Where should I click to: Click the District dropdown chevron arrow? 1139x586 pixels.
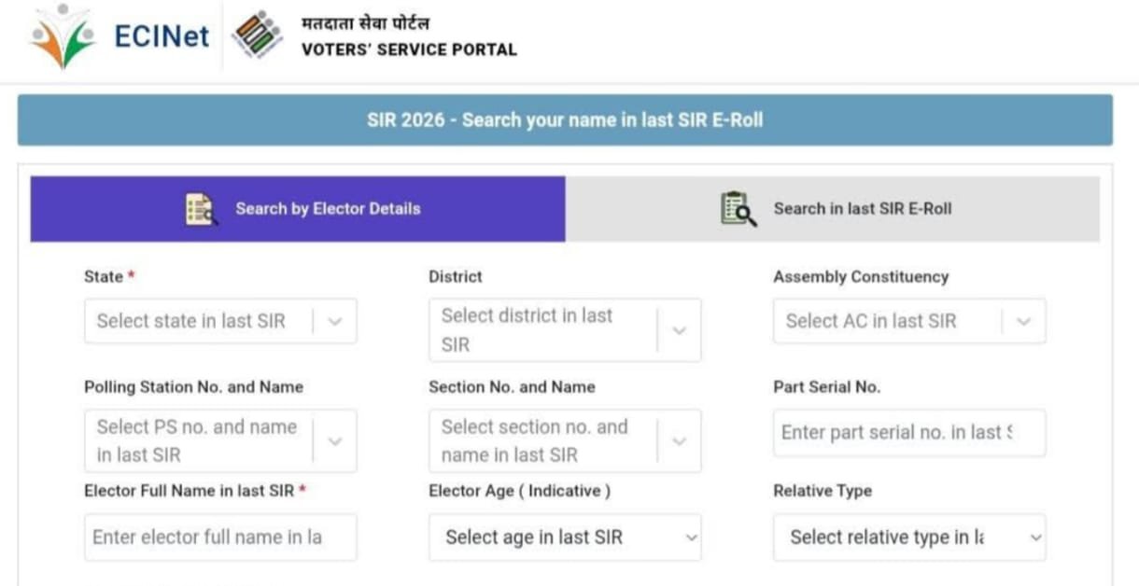680,330
